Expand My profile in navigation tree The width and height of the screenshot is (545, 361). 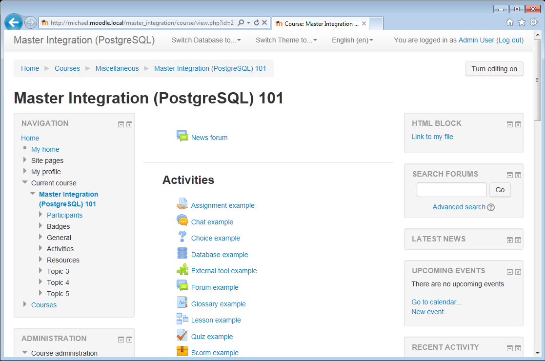click(x=25, y=171)
